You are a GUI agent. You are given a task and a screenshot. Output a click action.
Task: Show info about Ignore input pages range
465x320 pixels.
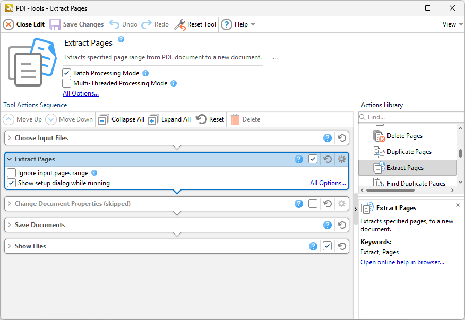pos(94,172)
